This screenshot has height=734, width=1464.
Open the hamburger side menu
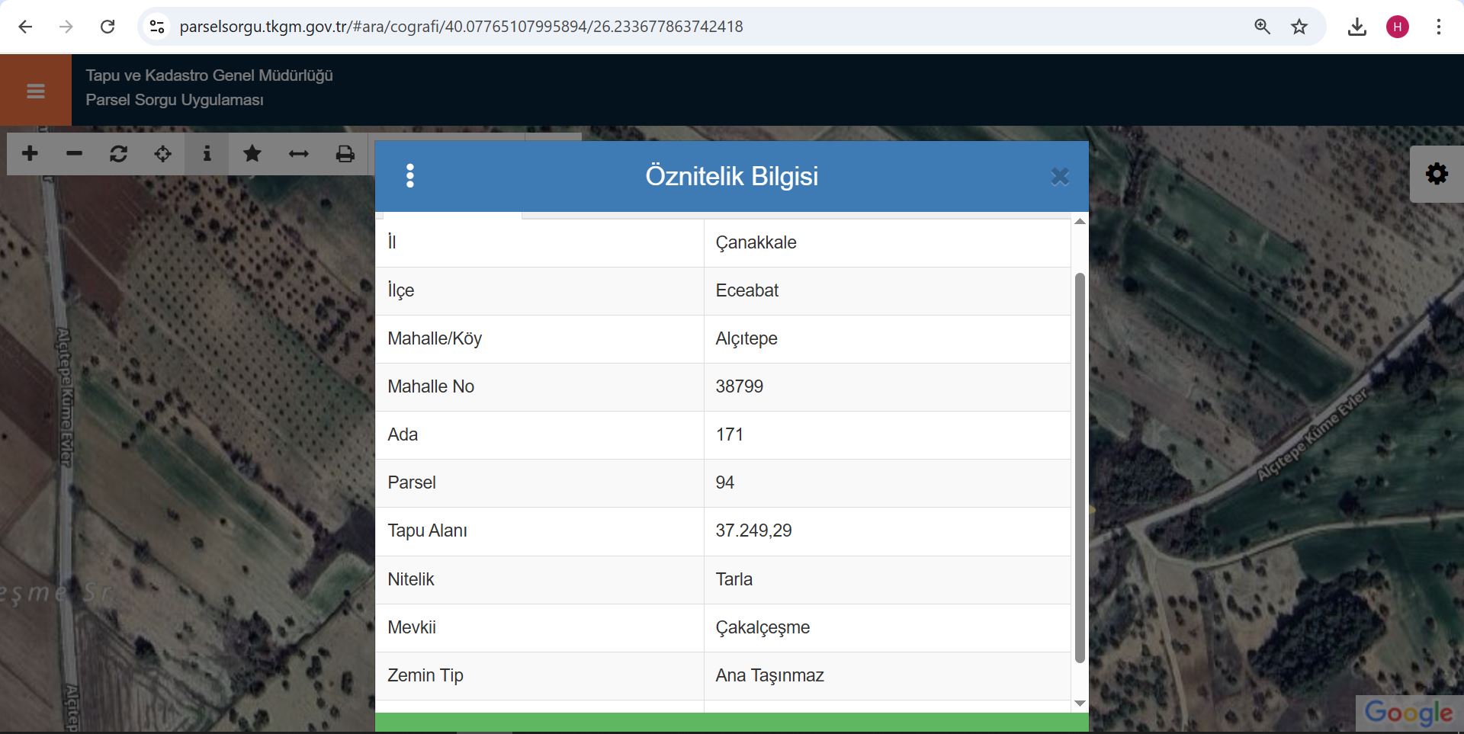[x=36, y=91]
